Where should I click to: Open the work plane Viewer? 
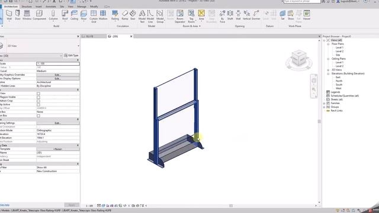(x=307, y=15)
